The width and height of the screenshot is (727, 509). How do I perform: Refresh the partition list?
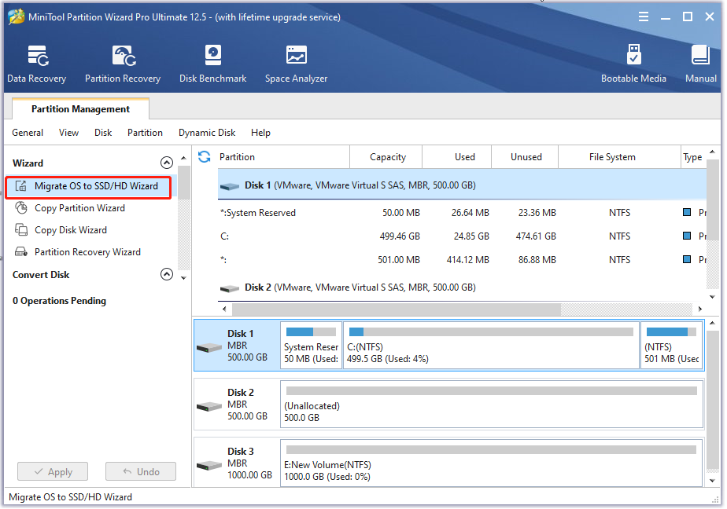[x=204, y=157]
